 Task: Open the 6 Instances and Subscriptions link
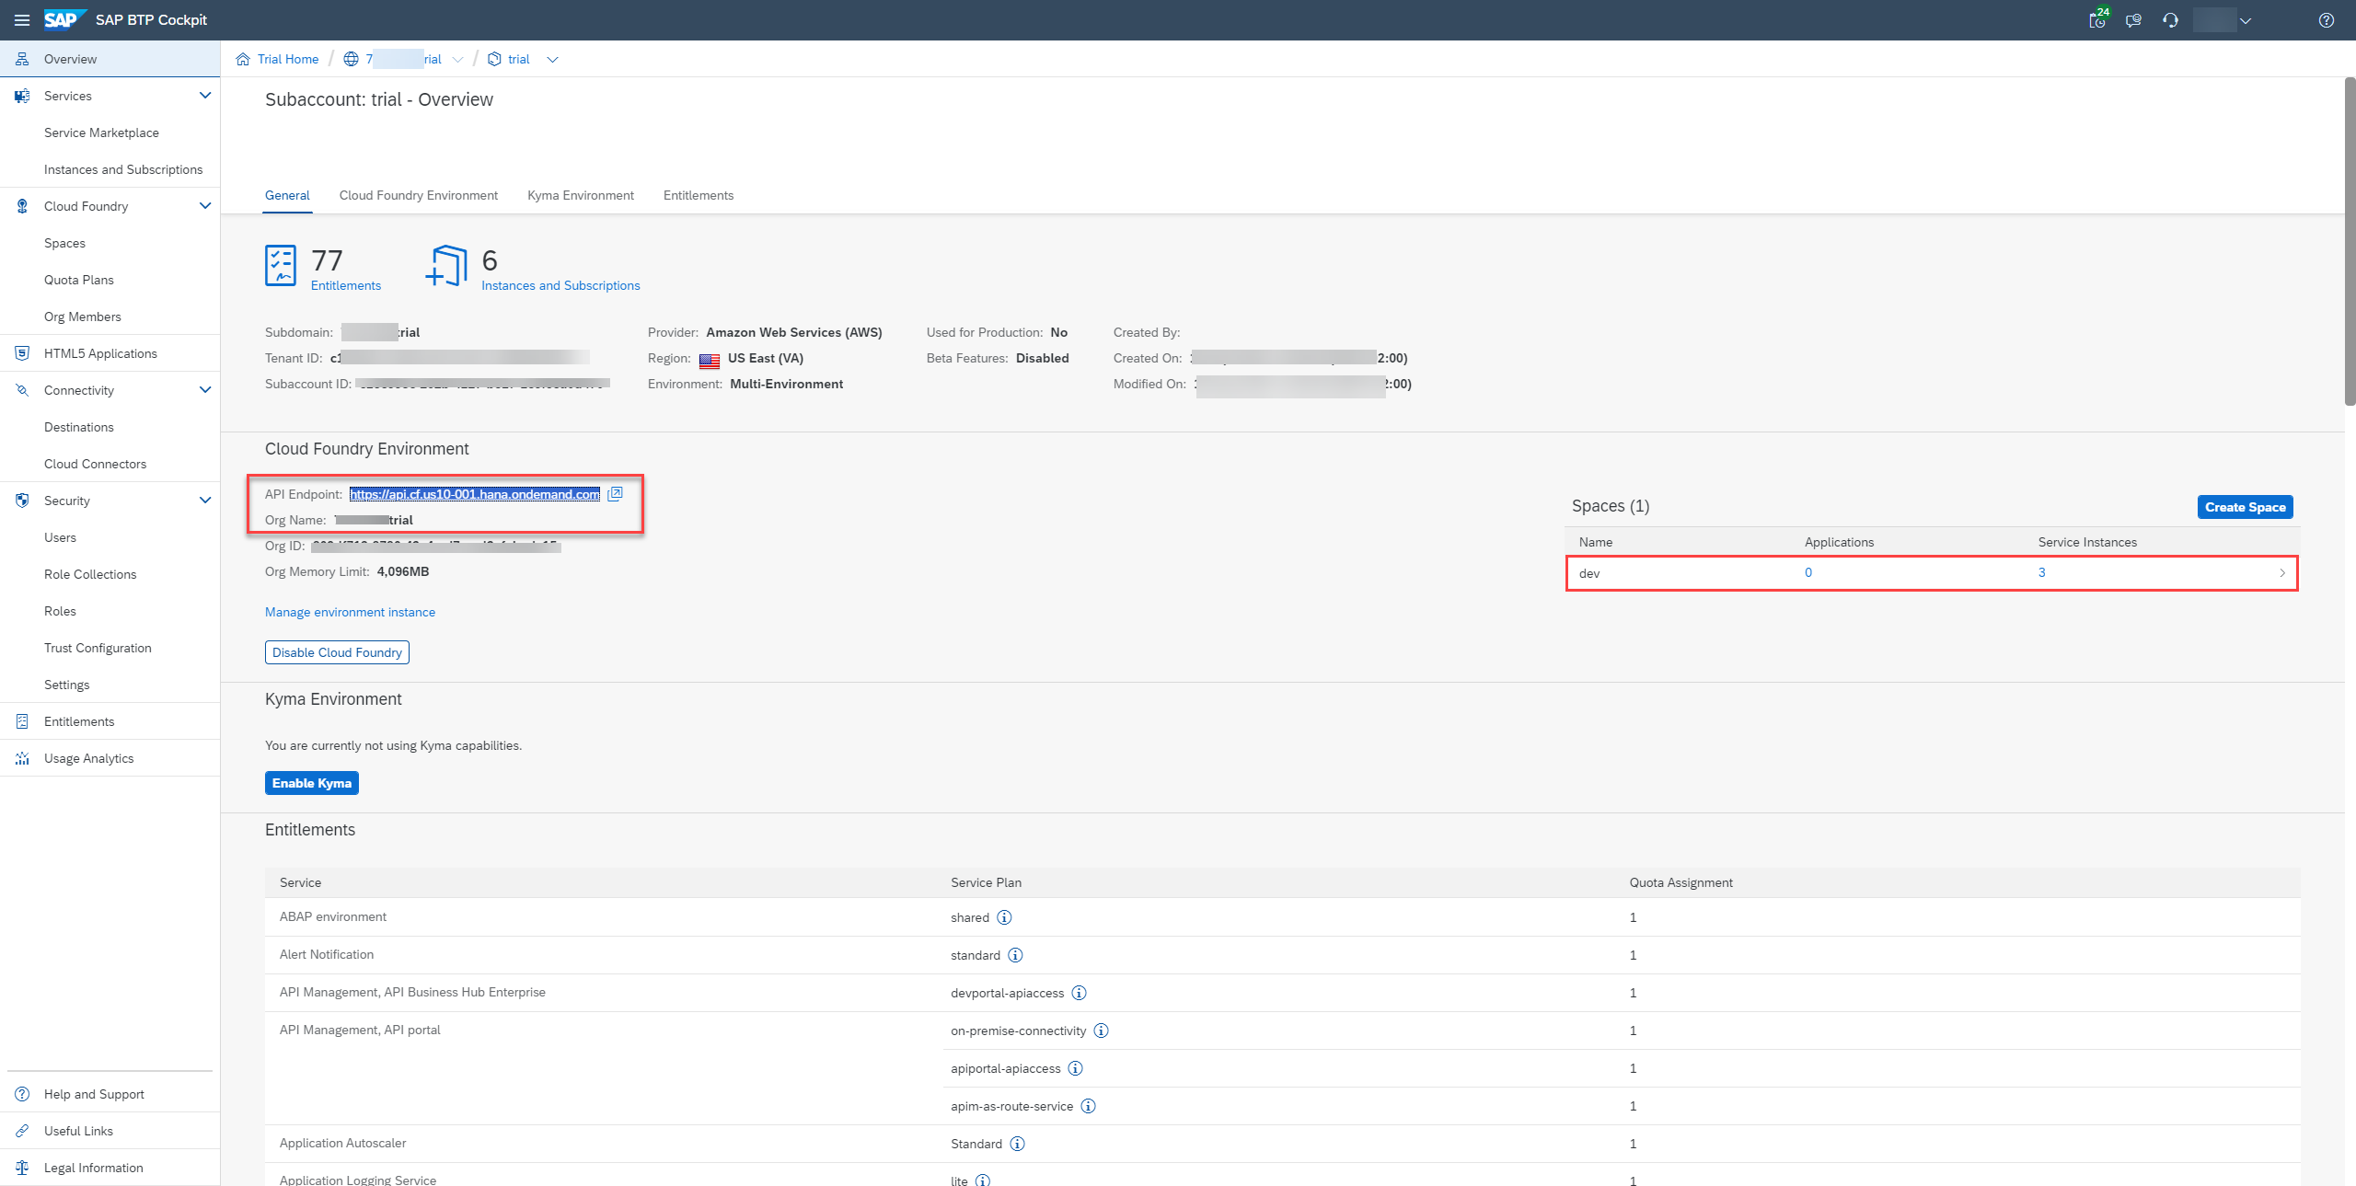click(560, 285)
